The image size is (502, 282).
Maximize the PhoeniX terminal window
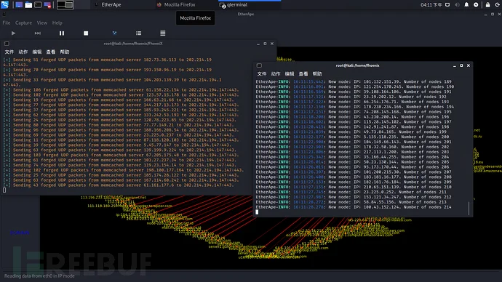click(265, 44)
